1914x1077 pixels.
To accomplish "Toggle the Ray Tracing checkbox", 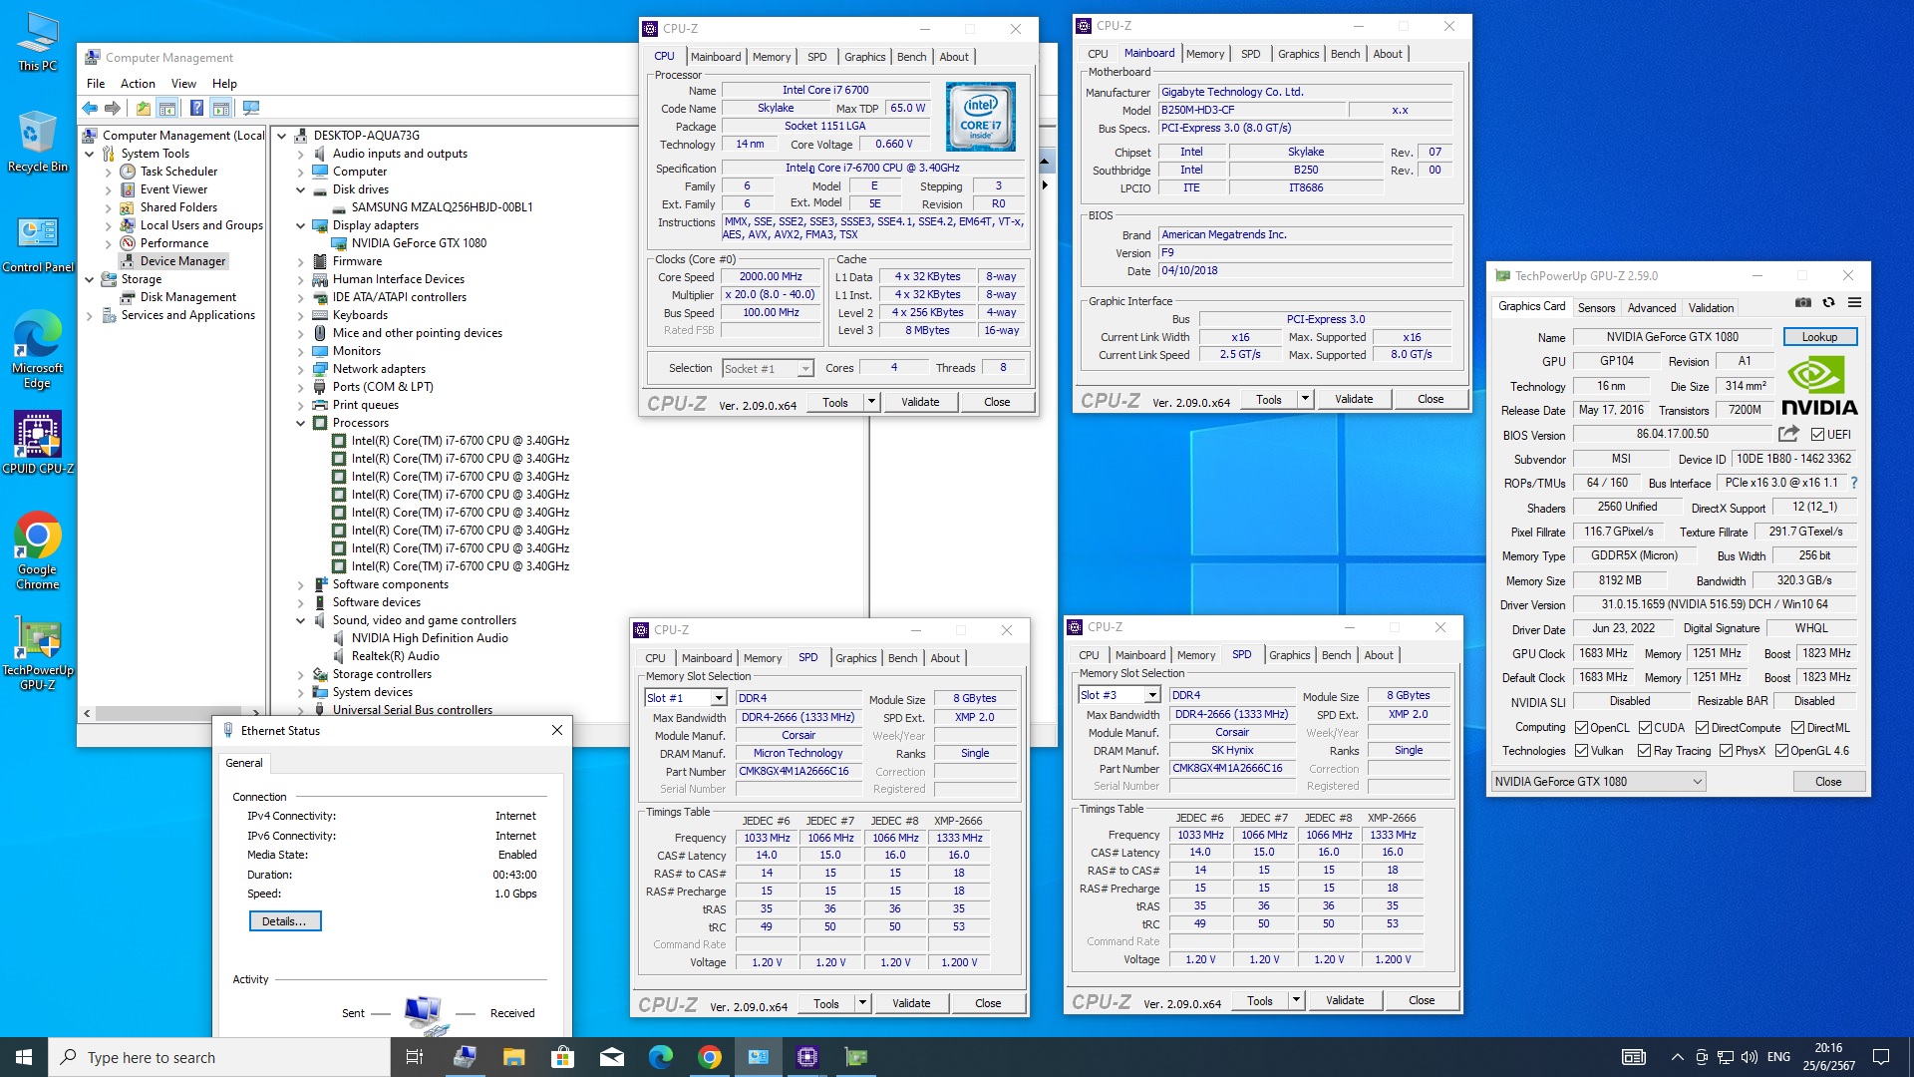I will click(1644, 751).
